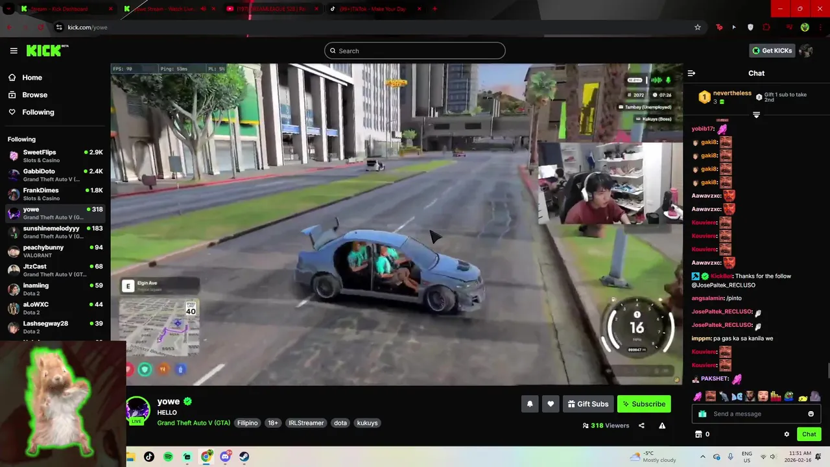The image size is (830, 467).
Task: Open peachybunny VALORANT channel
Action: click(55, 251)
